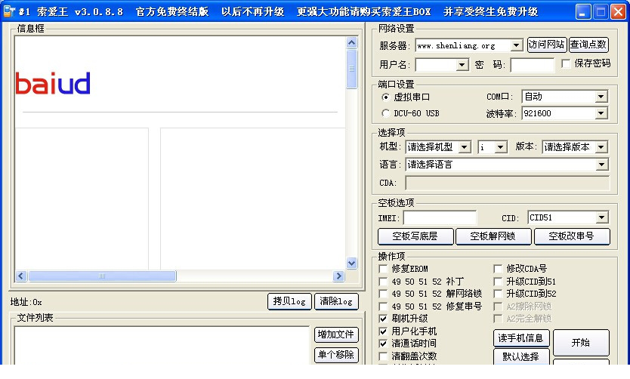The image size is (630, 379).
Task: Check 49 50 51 52 解网络锁
Action: coord(383,294)
